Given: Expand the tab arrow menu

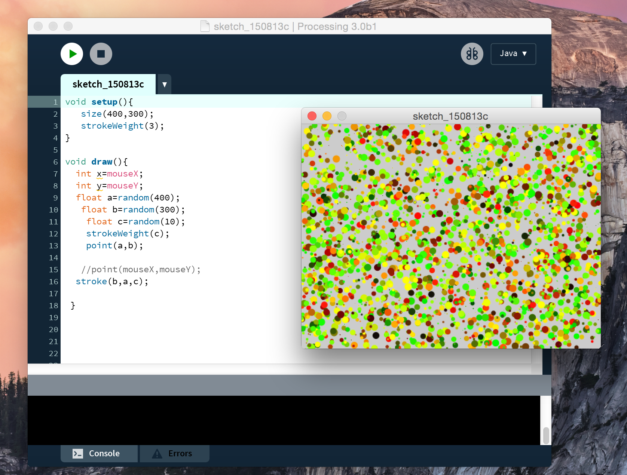Looking at the screenshot, I should pos(164,85).
